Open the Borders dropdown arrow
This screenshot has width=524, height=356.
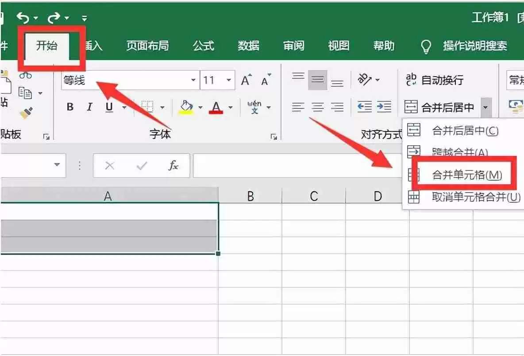(162, 108)
